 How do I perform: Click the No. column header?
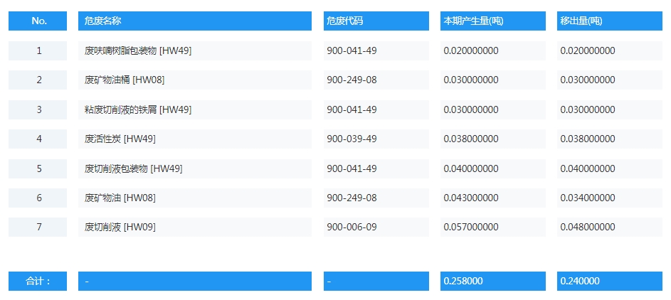(38, 21)
